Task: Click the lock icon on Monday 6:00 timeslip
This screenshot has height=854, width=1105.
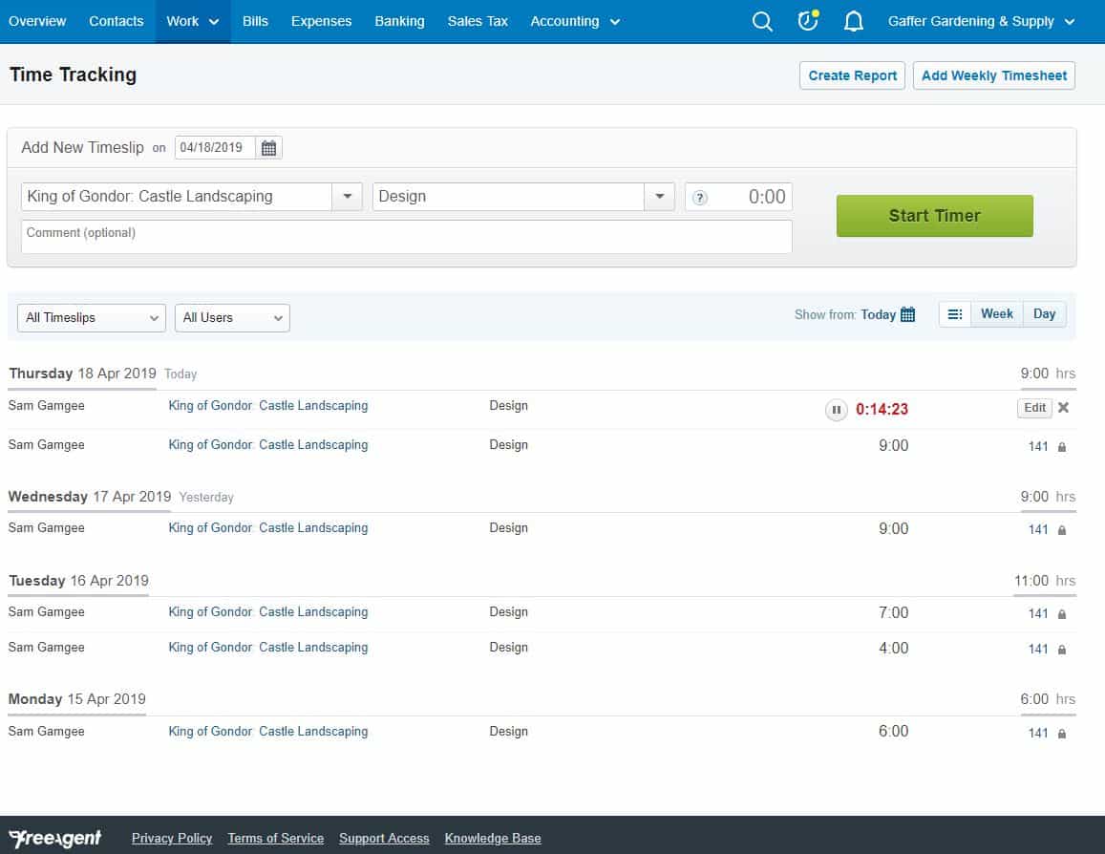Action: coord(1061,734)
